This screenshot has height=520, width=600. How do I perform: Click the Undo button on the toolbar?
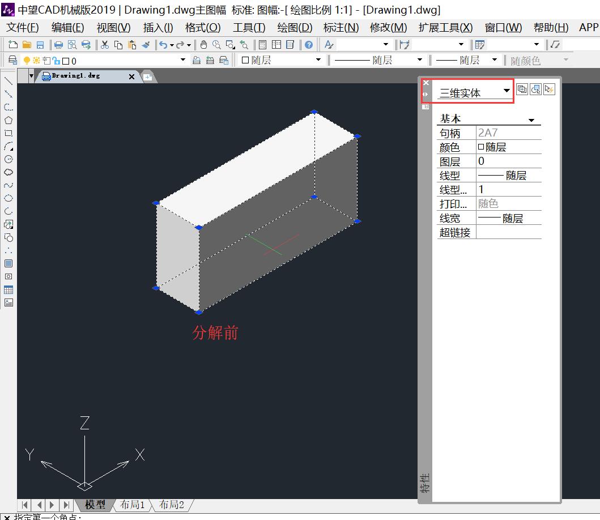click(163, 44)
